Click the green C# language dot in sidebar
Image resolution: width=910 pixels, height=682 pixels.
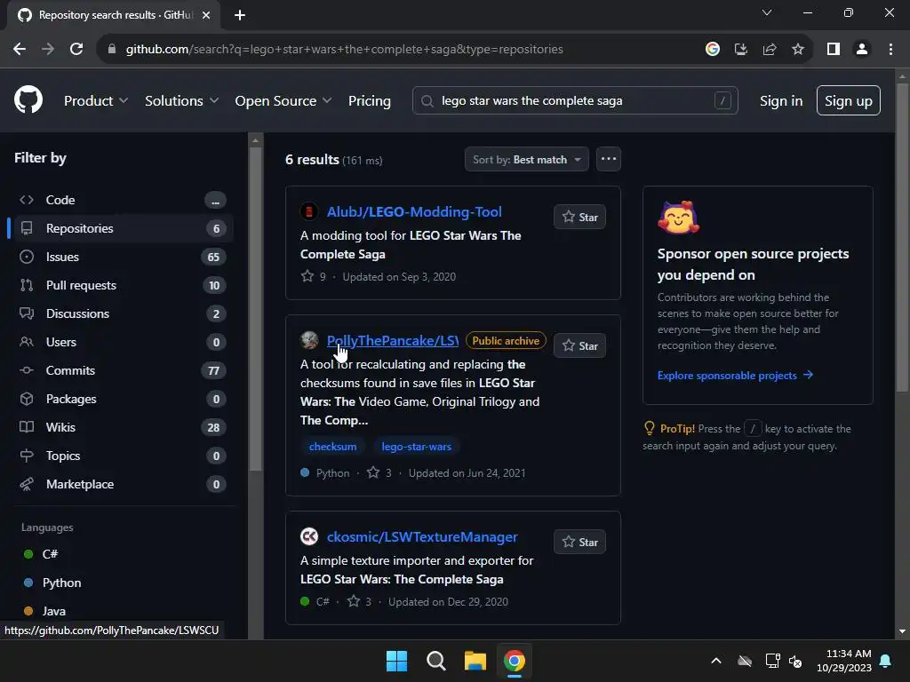[x=28, y=554]
